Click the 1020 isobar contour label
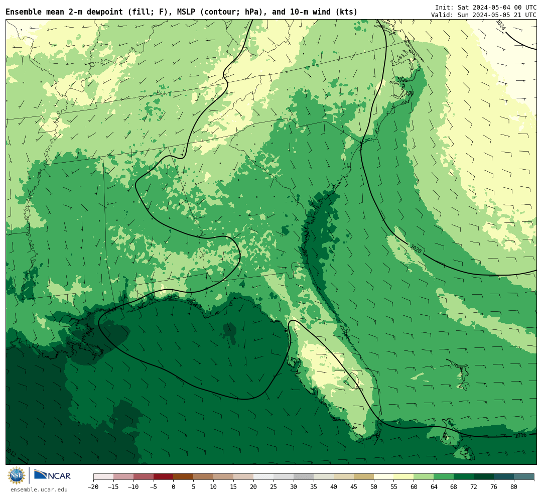 click(416, 249)
